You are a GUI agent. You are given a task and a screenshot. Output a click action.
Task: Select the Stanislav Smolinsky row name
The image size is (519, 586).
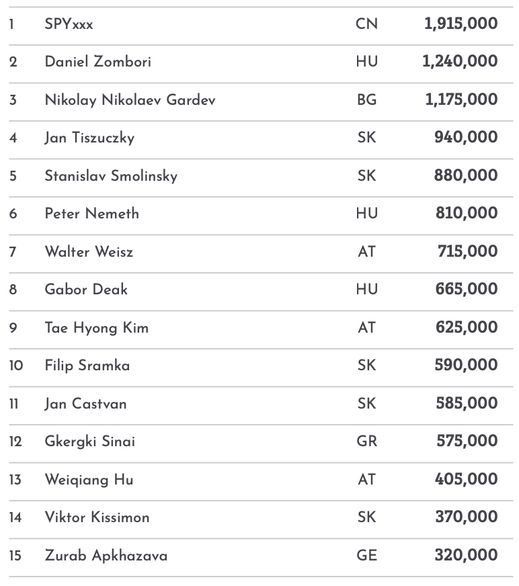point(111,176)
